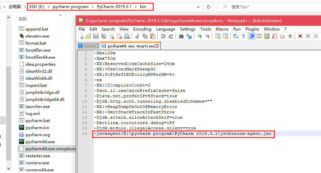Open the Run menu
This screenshot has height=173, width=321.
tap(237, 29)
